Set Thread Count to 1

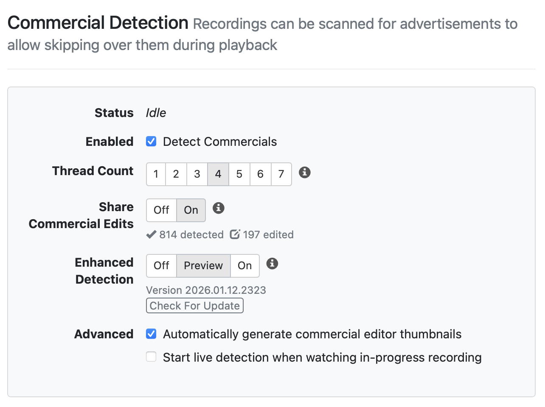156,174
